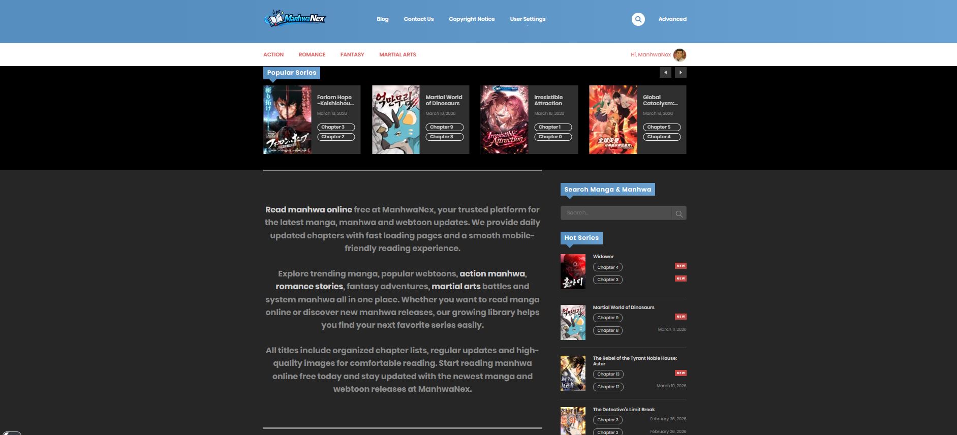This screenshot has height=435, width=957.
Task: Open the header search icon
Action: pyautogui.click(x=638, y=19)
